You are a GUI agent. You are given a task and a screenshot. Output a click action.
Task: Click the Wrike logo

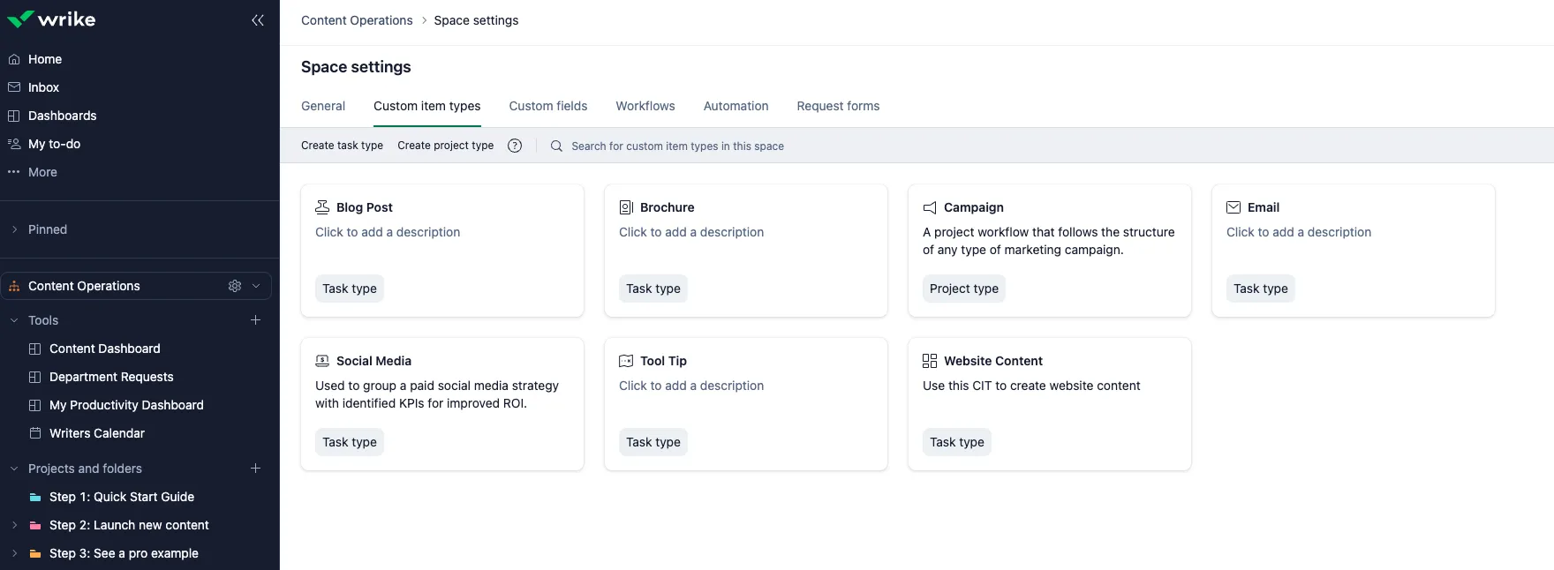[51, 19]
